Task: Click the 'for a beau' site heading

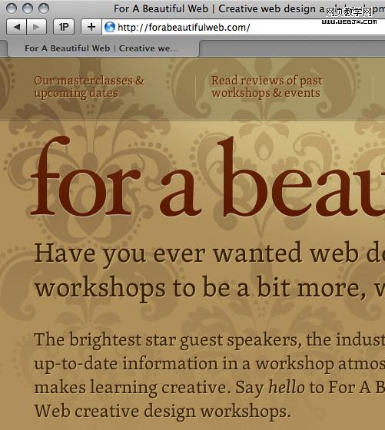Action: tap(207, 177)
